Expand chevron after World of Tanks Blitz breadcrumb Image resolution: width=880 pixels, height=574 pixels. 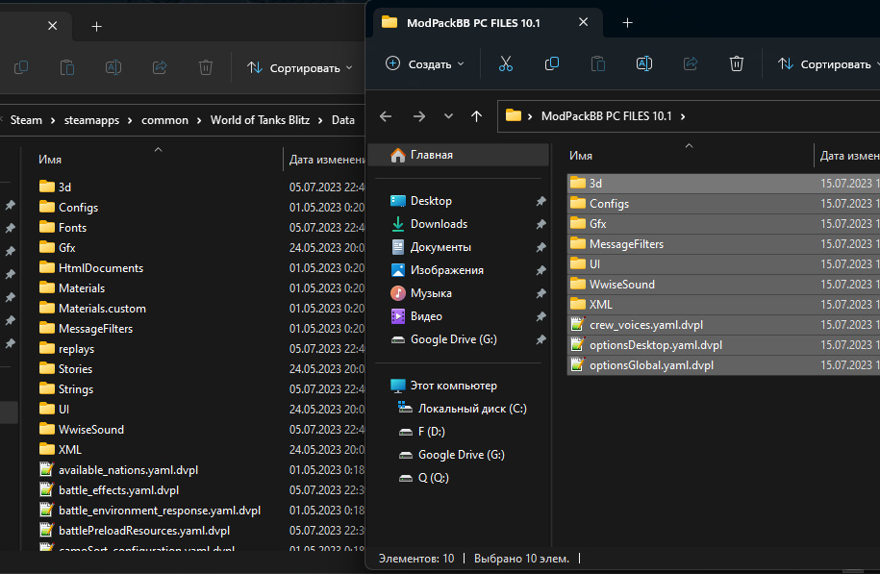point(320,120)
